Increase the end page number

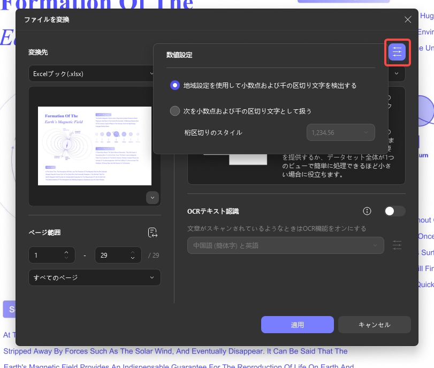pos(133,252)
